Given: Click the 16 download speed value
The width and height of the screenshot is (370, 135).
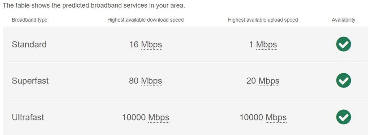Looking at the screenshot, I should pyautogui.click(x=134, y=44).
